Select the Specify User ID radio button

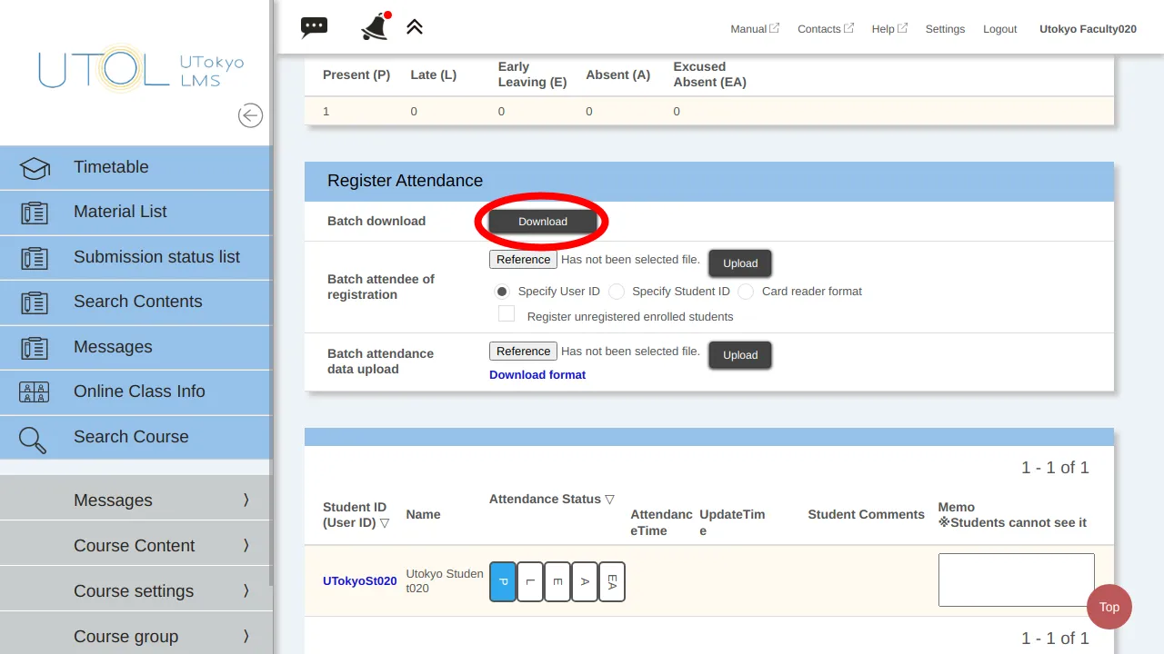coord(501,292)
